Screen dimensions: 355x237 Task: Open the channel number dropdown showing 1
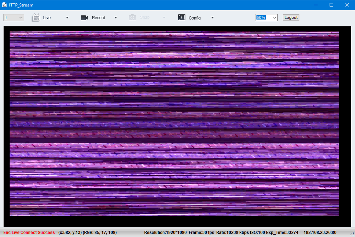[14, 18]
